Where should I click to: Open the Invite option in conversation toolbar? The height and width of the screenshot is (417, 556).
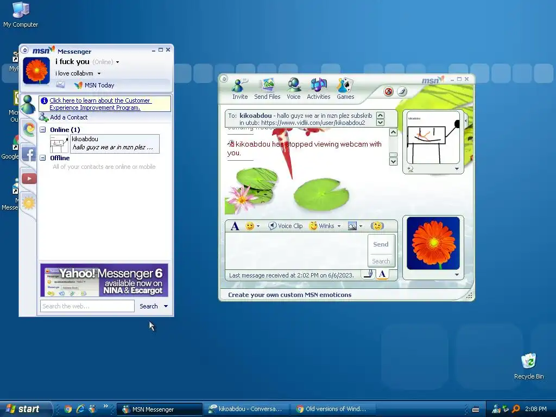(x=239, y=89)
